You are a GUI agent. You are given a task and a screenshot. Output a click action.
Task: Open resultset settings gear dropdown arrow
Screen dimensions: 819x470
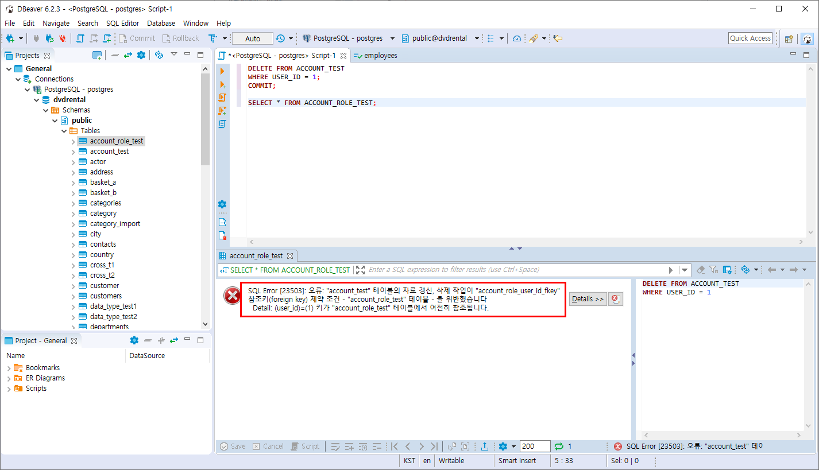[x=514, y=446]
